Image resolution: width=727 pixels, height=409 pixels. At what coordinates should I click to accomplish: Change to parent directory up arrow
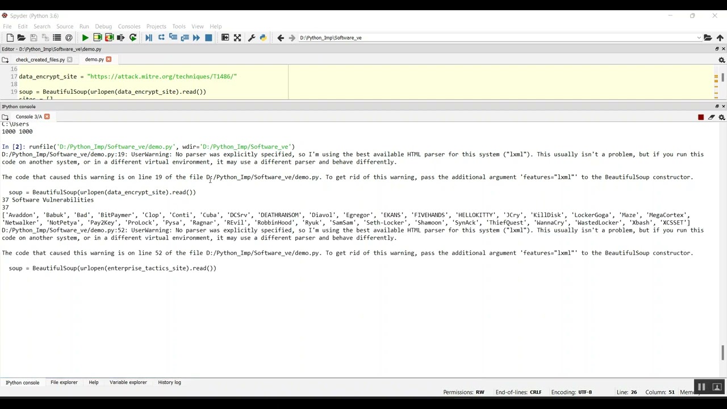(720, 37)
